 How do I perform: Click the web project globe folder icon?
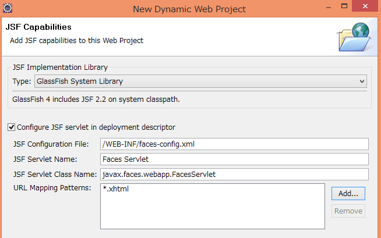(x=354, y=37)
